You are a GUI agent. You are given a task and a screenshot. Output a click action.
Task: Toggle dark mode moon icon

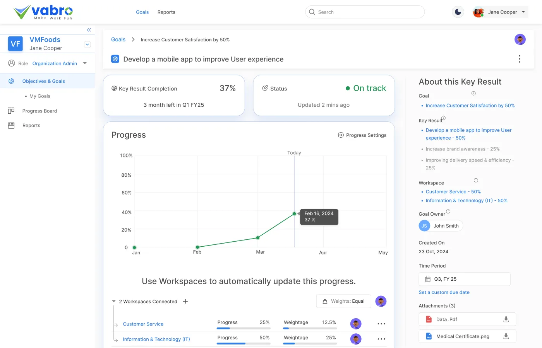tap(458, 12)
